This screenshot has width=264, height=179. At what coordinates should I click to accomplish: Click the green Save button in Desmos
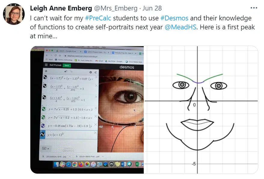tap(67, 65)
